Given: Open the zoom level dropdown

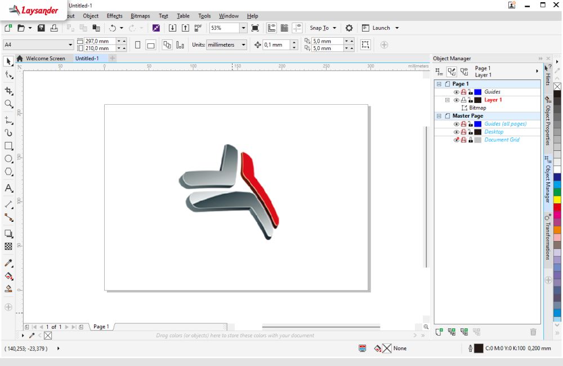Looking at the screenshot, I should tap(243, 28).
